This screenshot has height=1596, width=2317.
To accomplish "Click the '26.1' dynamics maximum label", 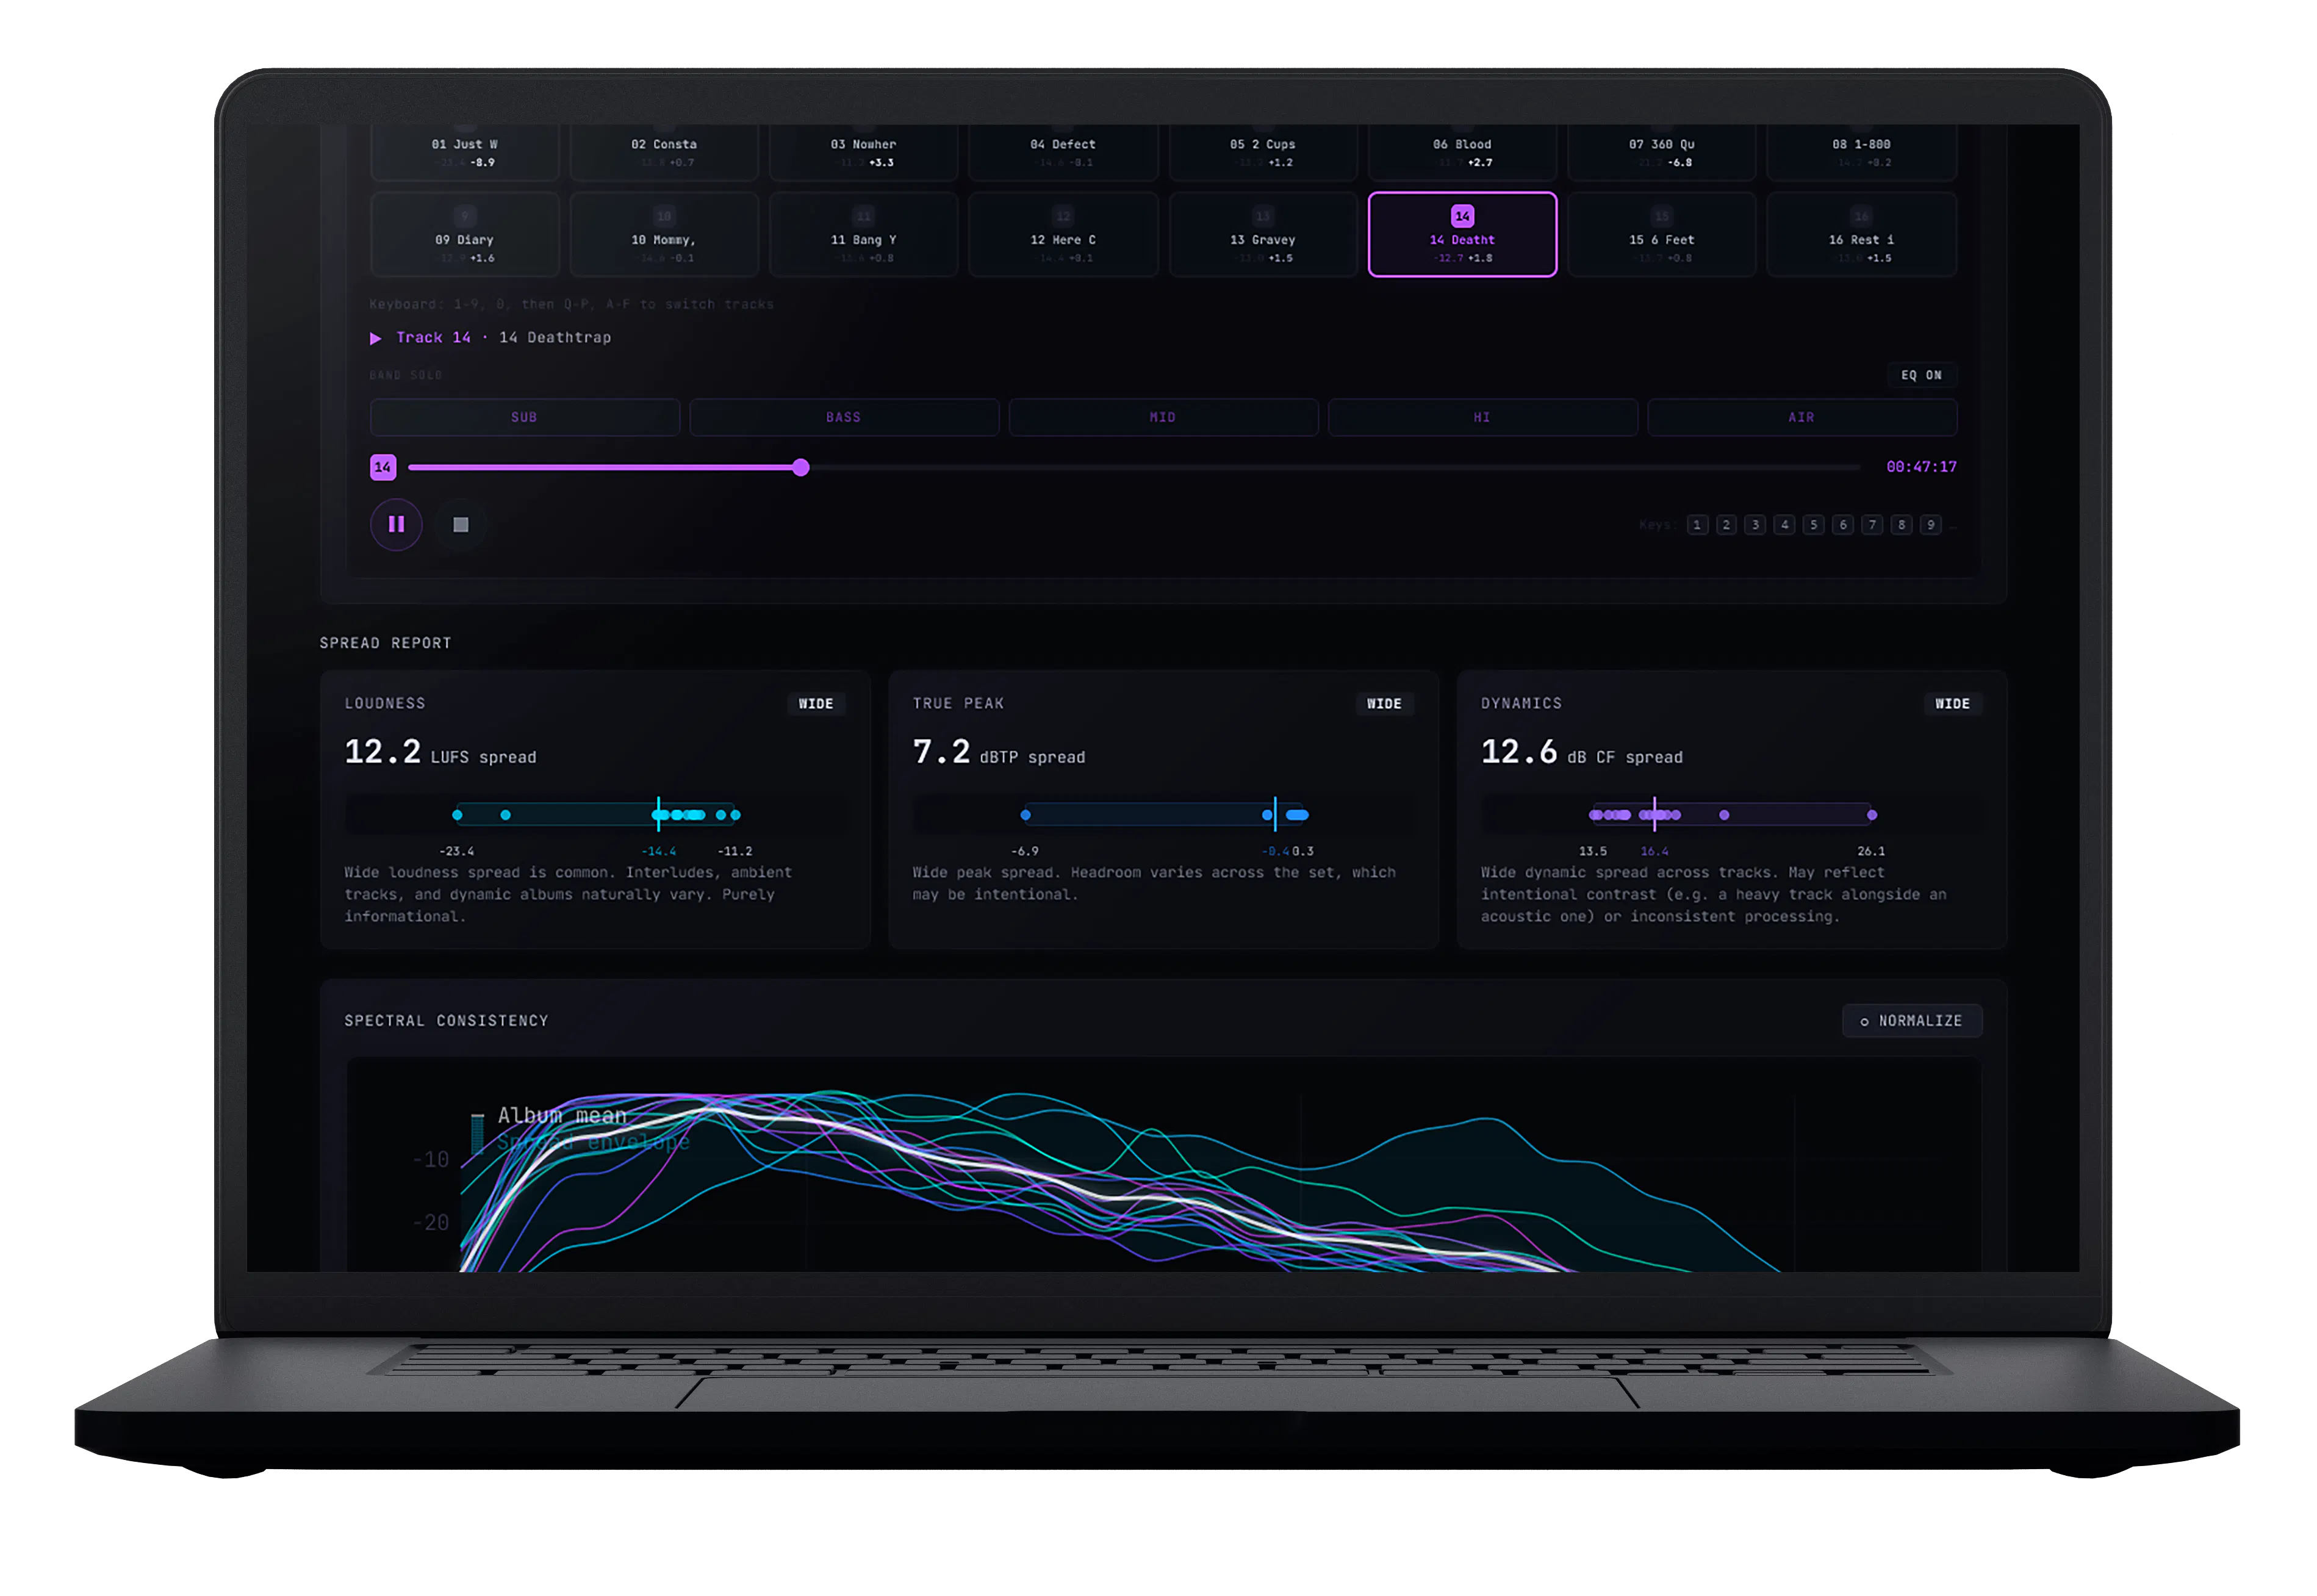I will point(1871,852).
